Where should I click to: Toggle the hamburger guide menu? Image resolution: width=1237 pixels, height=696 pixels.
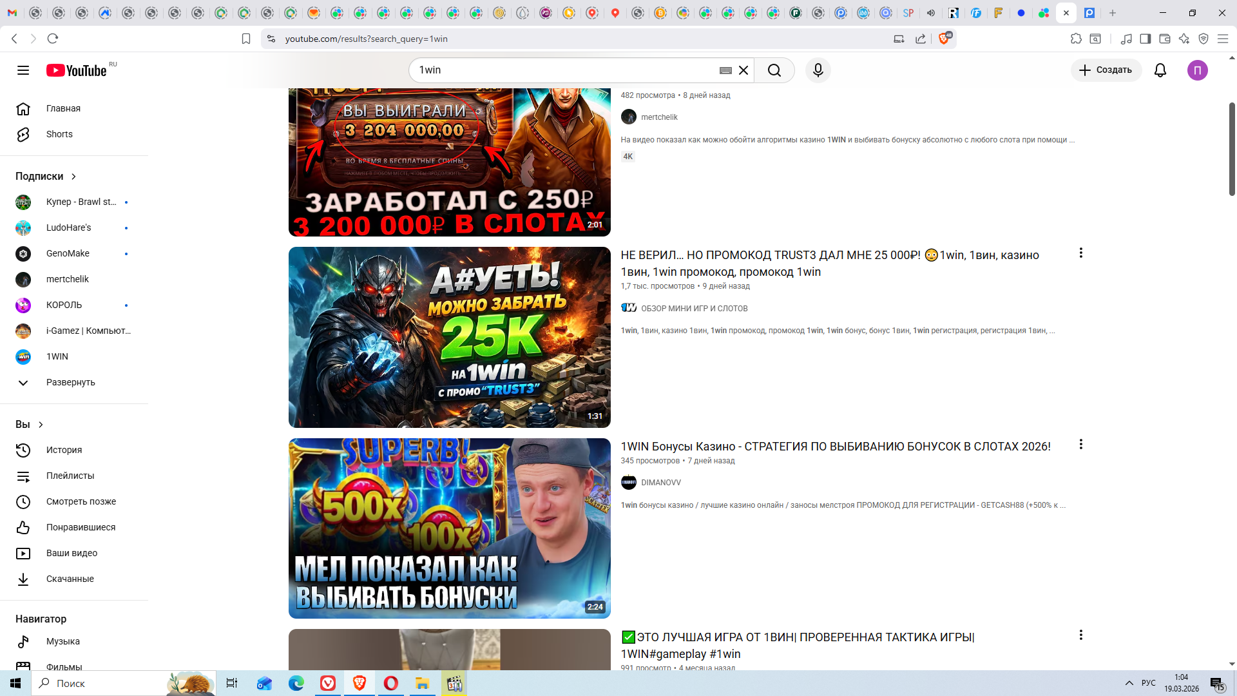click(23, 70)
